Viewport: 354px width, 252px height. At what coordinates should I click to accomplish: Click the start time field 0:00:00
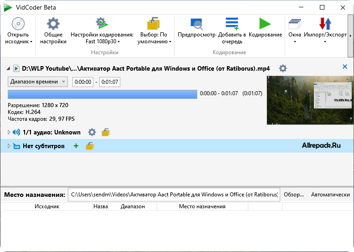(83, 82)
